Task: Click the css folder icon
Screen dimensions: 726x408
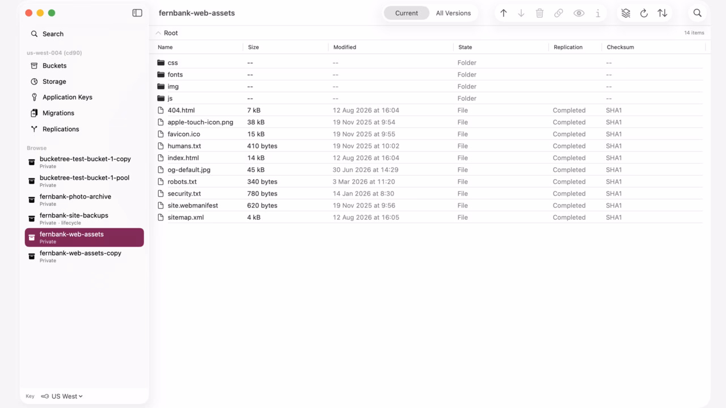Action: tap(161, 63)
